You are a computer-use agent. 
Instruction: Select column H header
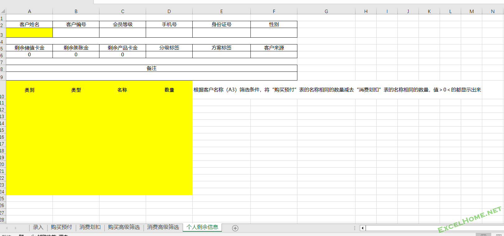[x=366, y=11]
